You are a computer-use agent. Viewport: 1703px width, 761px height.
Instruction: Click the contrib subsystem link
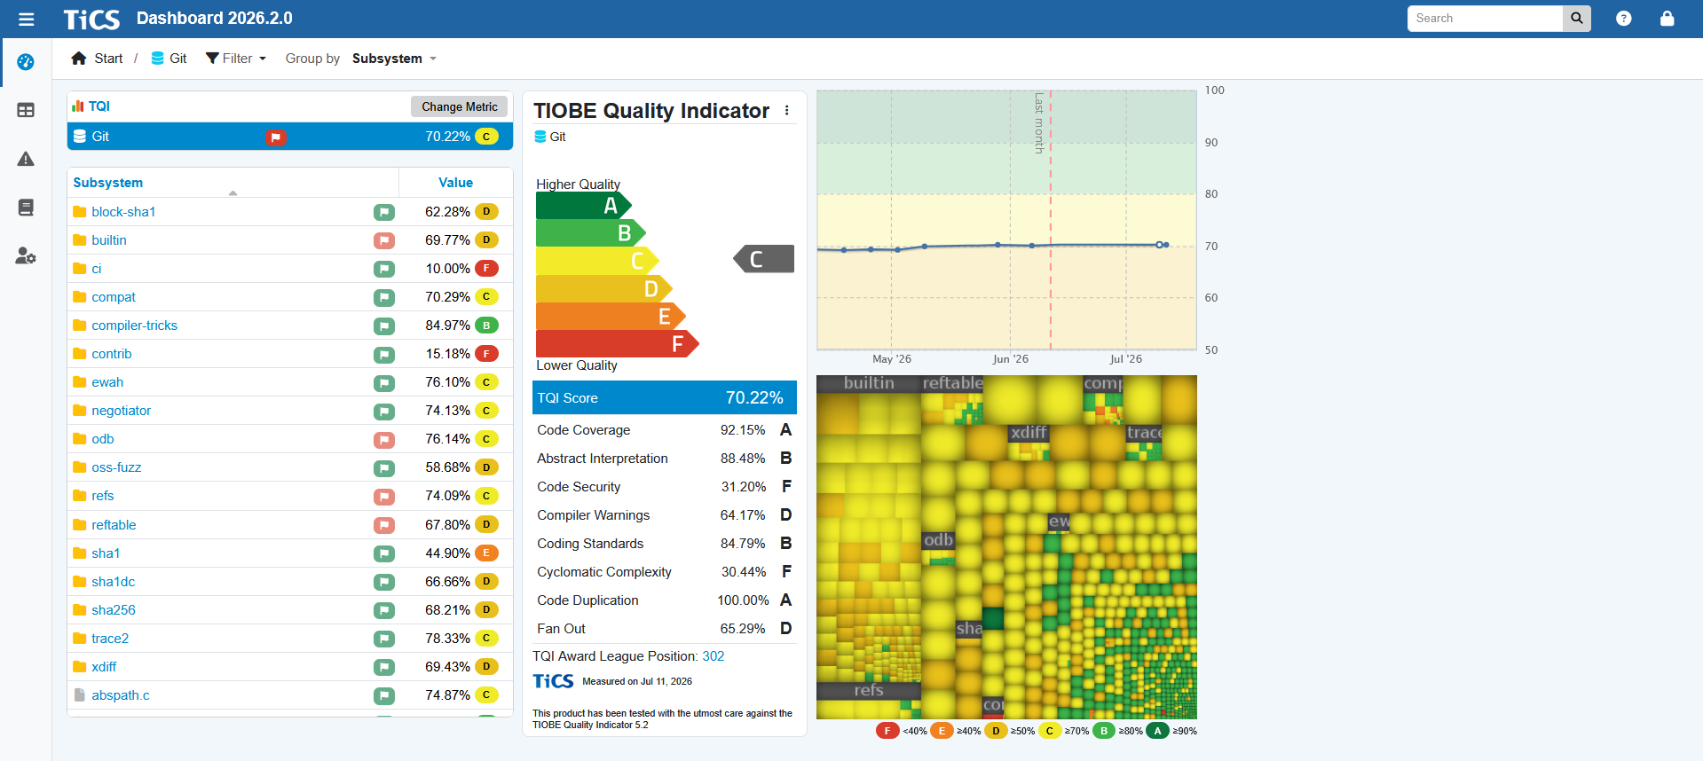(112, 354)
